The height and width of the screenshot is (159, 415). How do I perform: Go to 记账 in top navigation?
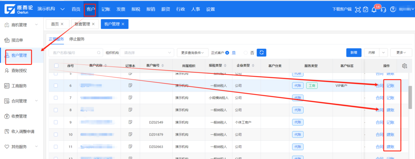point(106,9)
